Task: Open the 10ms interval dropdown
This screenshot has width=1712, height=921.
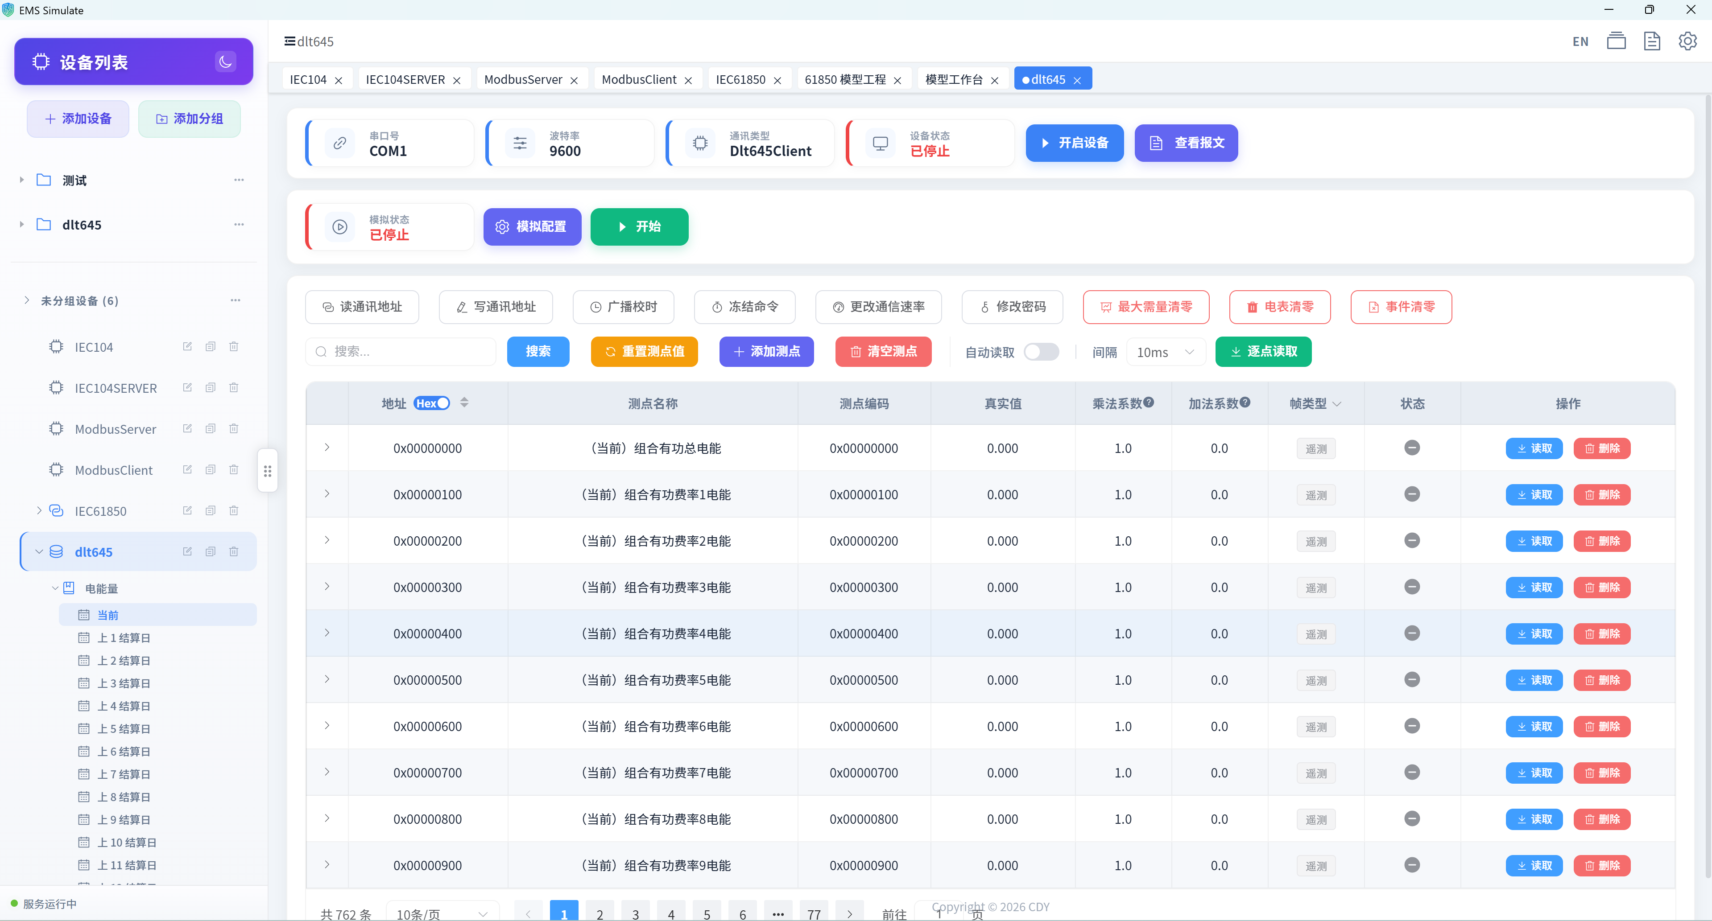Action: tap(1166, 352)
